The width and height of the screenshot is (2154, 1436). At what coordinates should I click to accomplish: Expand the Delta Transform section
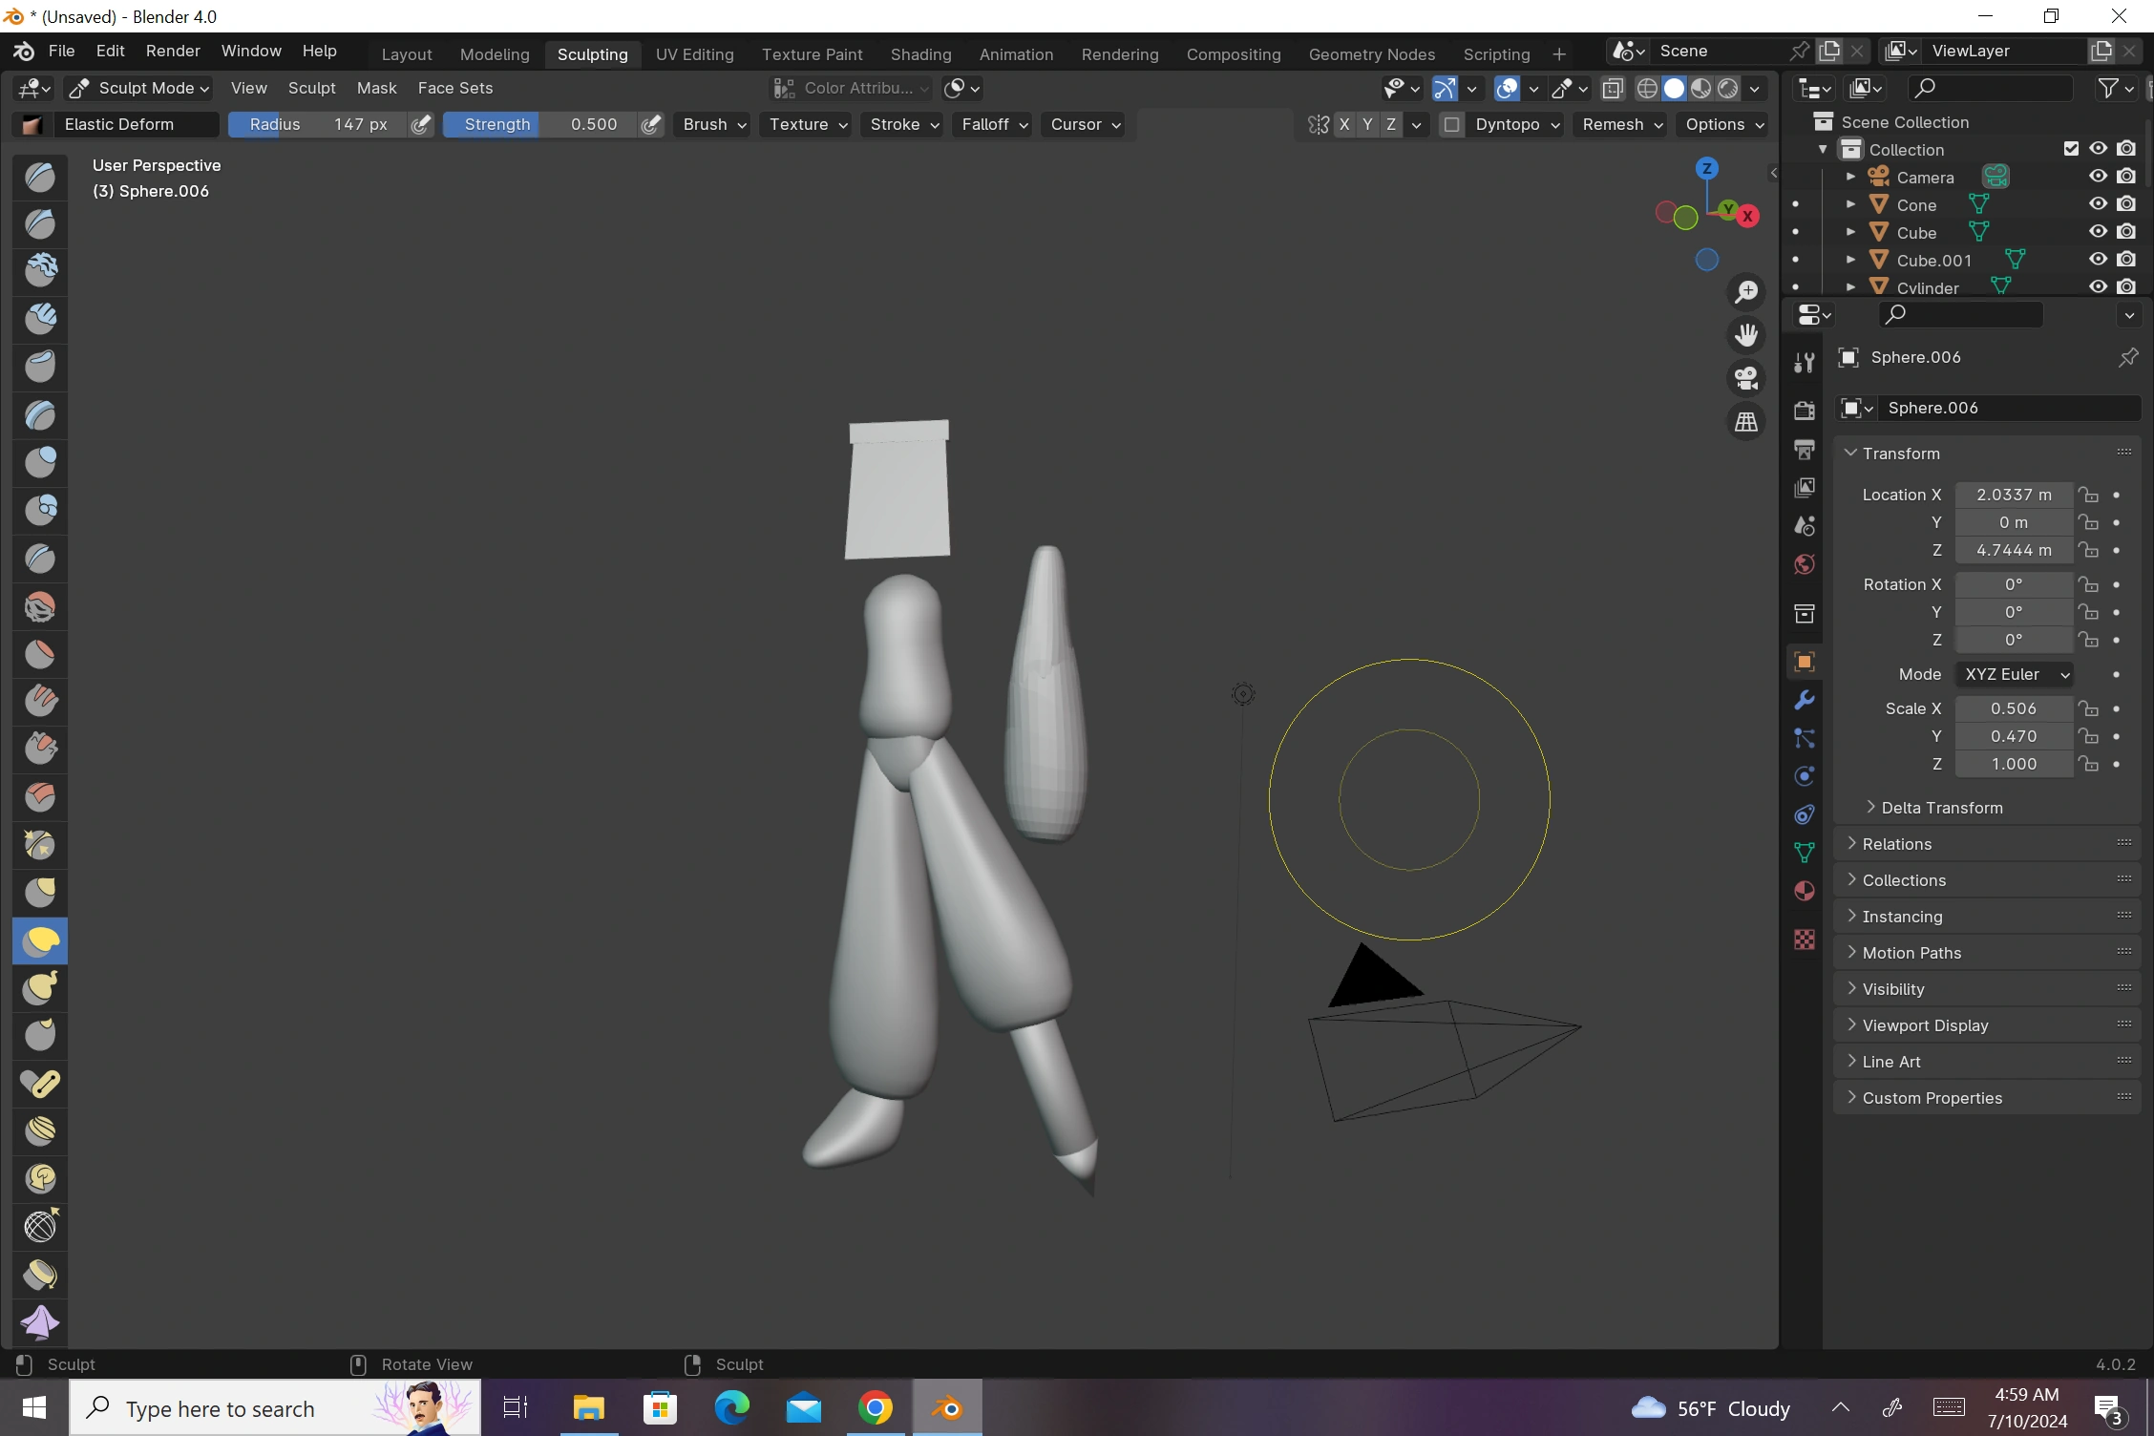pyautogui.click(x=1937, y=808)
